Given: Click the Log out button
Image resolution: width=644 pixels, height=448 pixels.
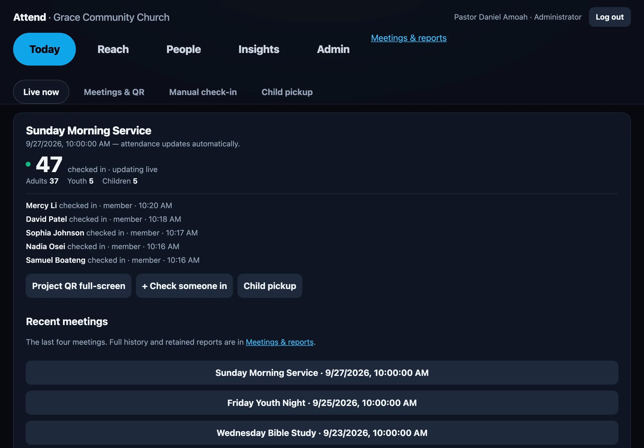Looking at the screenshot, I should [610, 17].
